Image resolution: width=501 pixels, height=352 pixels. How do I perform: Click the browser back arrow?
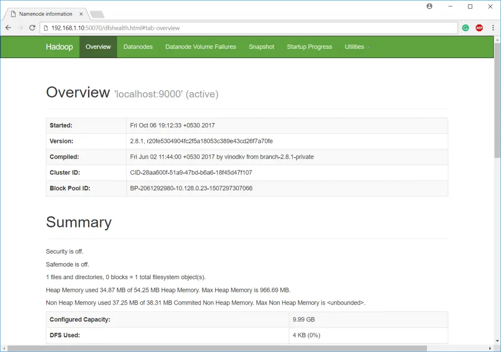click(8, 28)
